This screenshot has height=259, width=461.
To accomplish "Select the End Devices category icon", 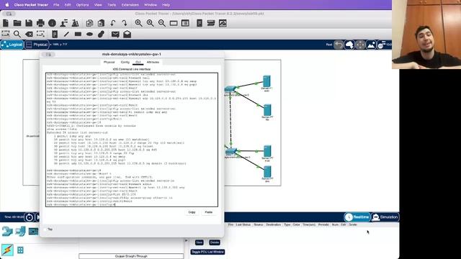I will pyautogui.click(x=20, y=232).
